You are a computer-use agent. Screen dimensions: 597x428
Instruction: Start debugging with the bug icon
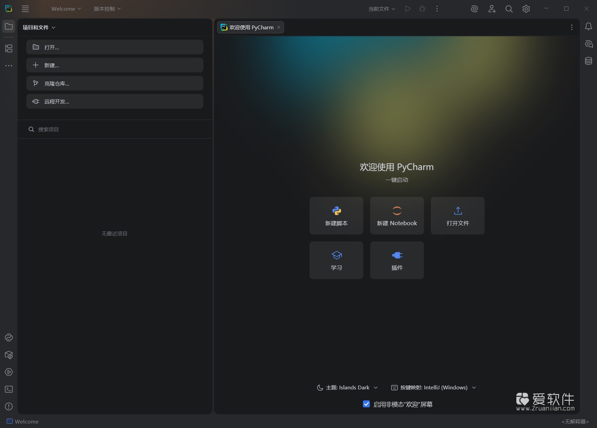(x=422, y=9)
